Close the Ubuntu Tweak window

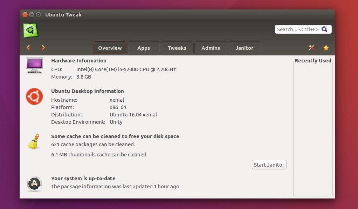(x=25, y=15)
